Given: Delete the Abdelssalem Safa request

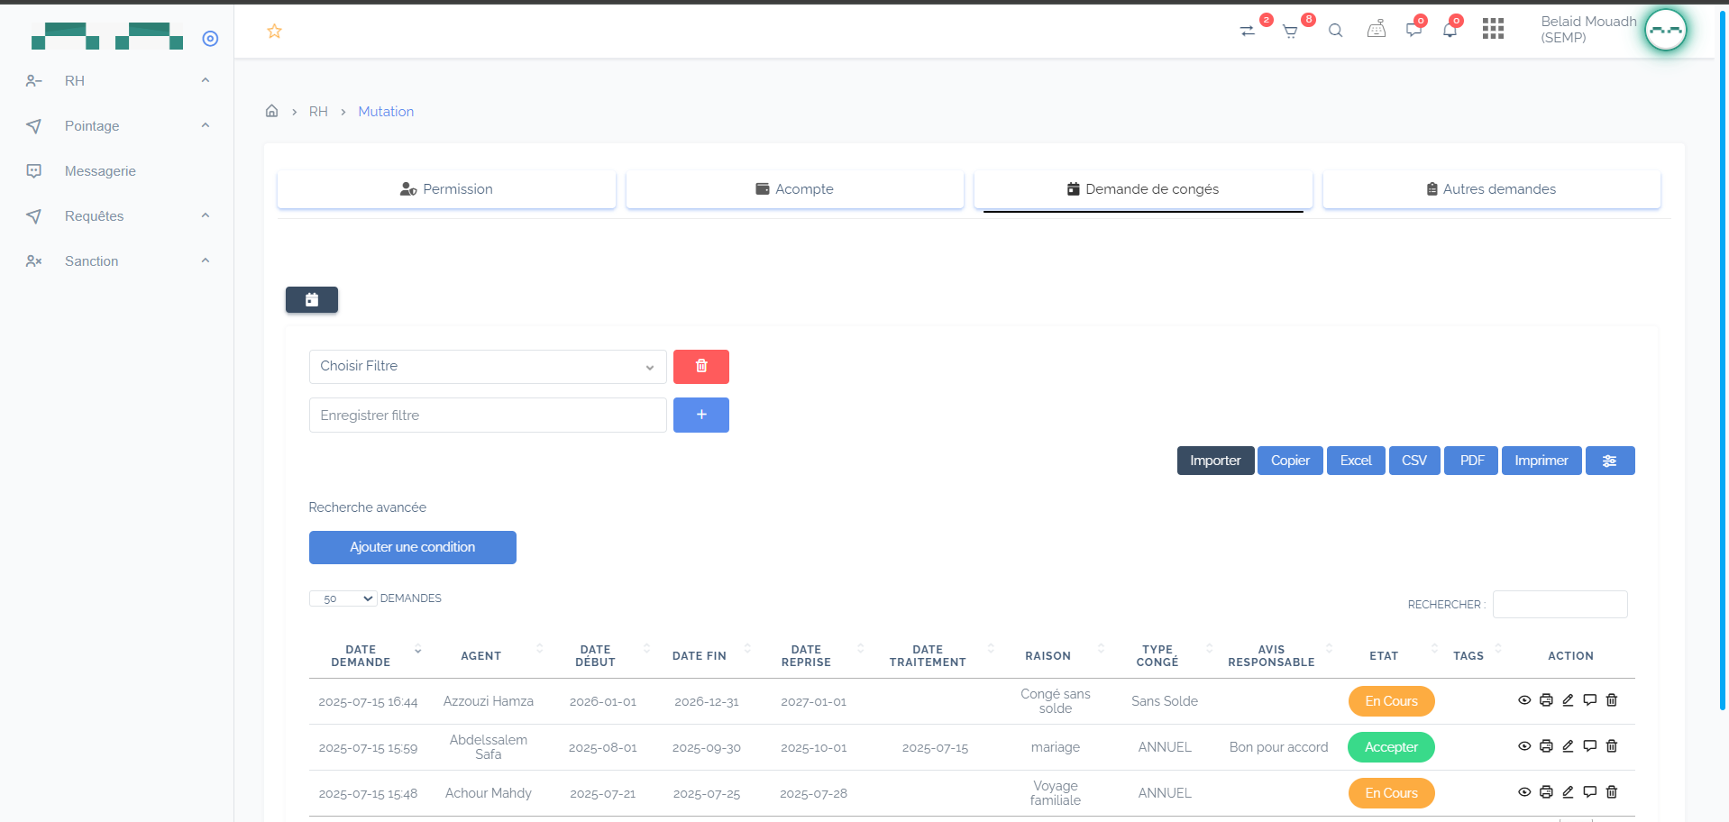Looking at the screenshot, I should pyautogui.click(x=1612, y=746).
